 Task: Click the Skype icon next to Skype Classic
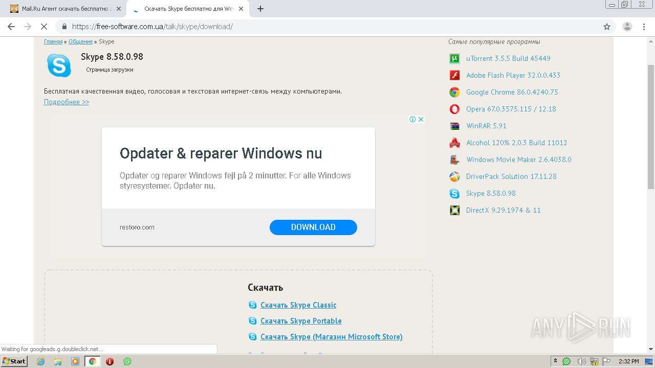point(252,305)
